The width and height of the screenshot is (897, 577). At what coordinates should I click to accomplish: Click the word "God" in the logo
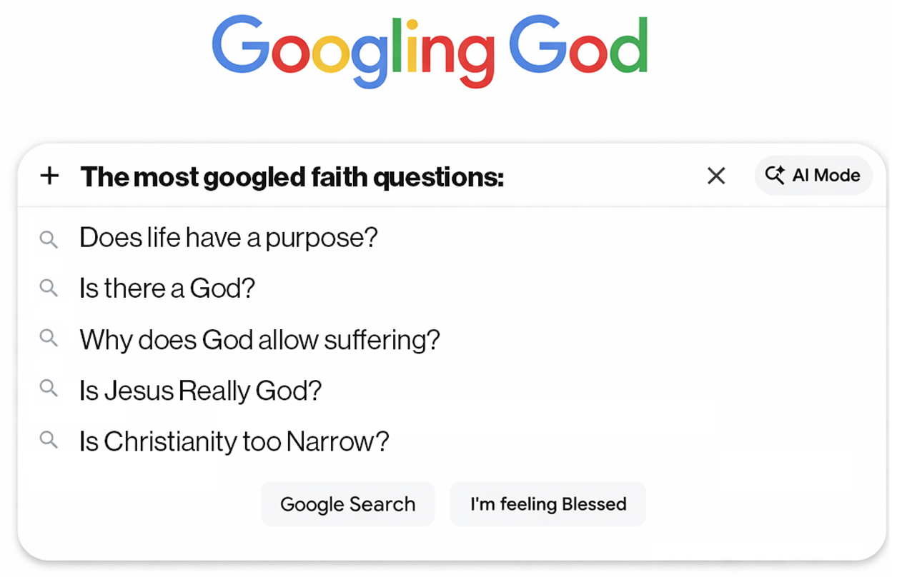(x=578, y=46)
